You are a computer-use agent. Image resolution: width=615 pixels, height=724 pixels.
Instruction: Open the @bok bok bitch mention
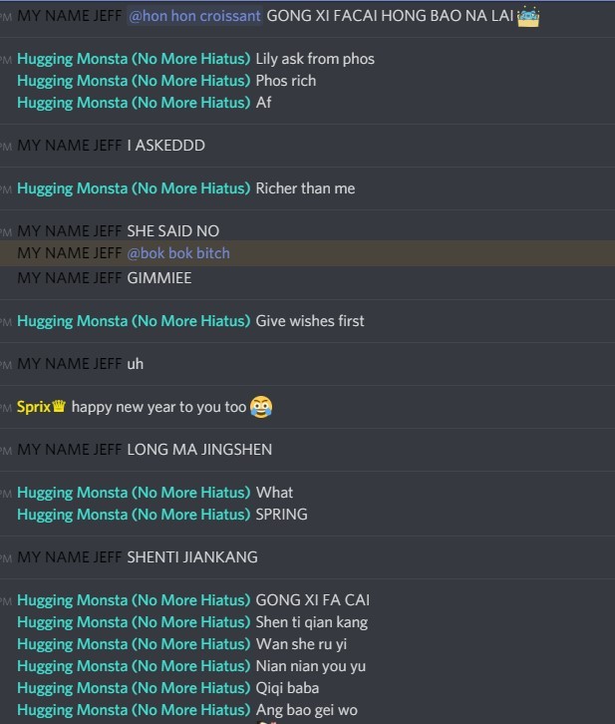(x=178, y=253)
